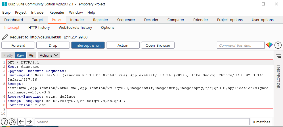Open the Project options tab
The image size is (283, 127).
click(x=230, y=20)
